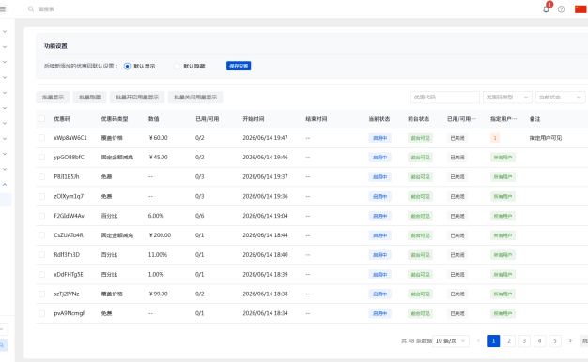Click the blue status tag in P8JI1B5Jh row
This screenshot has width=588, height=362.
379,176
